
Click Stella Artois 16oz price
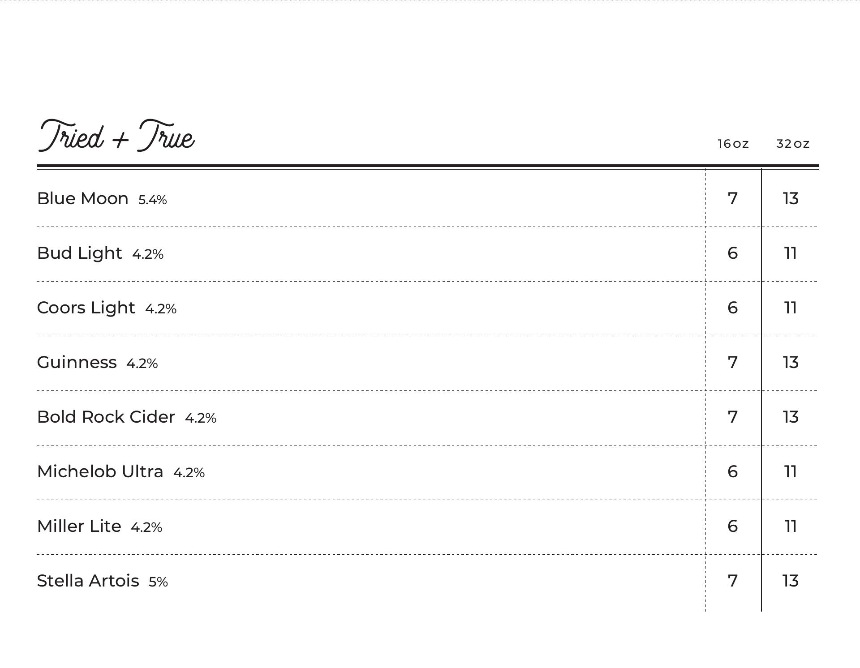732,581
